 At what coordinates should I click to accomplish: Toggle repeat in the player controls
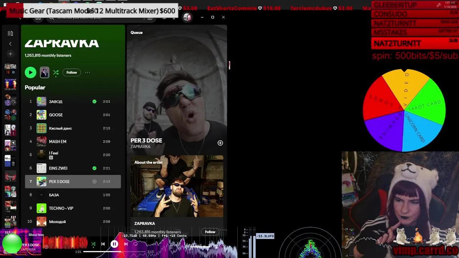click(136, 244)
